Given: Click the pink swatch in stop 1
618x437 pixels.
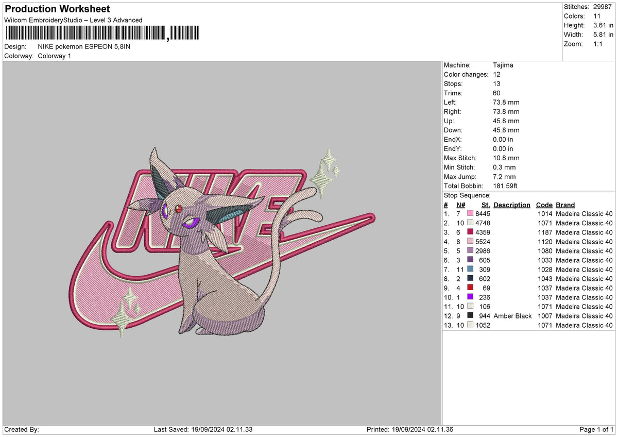Looking at the screenshot, I should point(470,213).
